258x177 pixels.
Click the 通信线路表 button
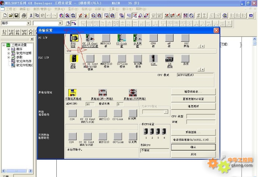click(x=193, y=92)
